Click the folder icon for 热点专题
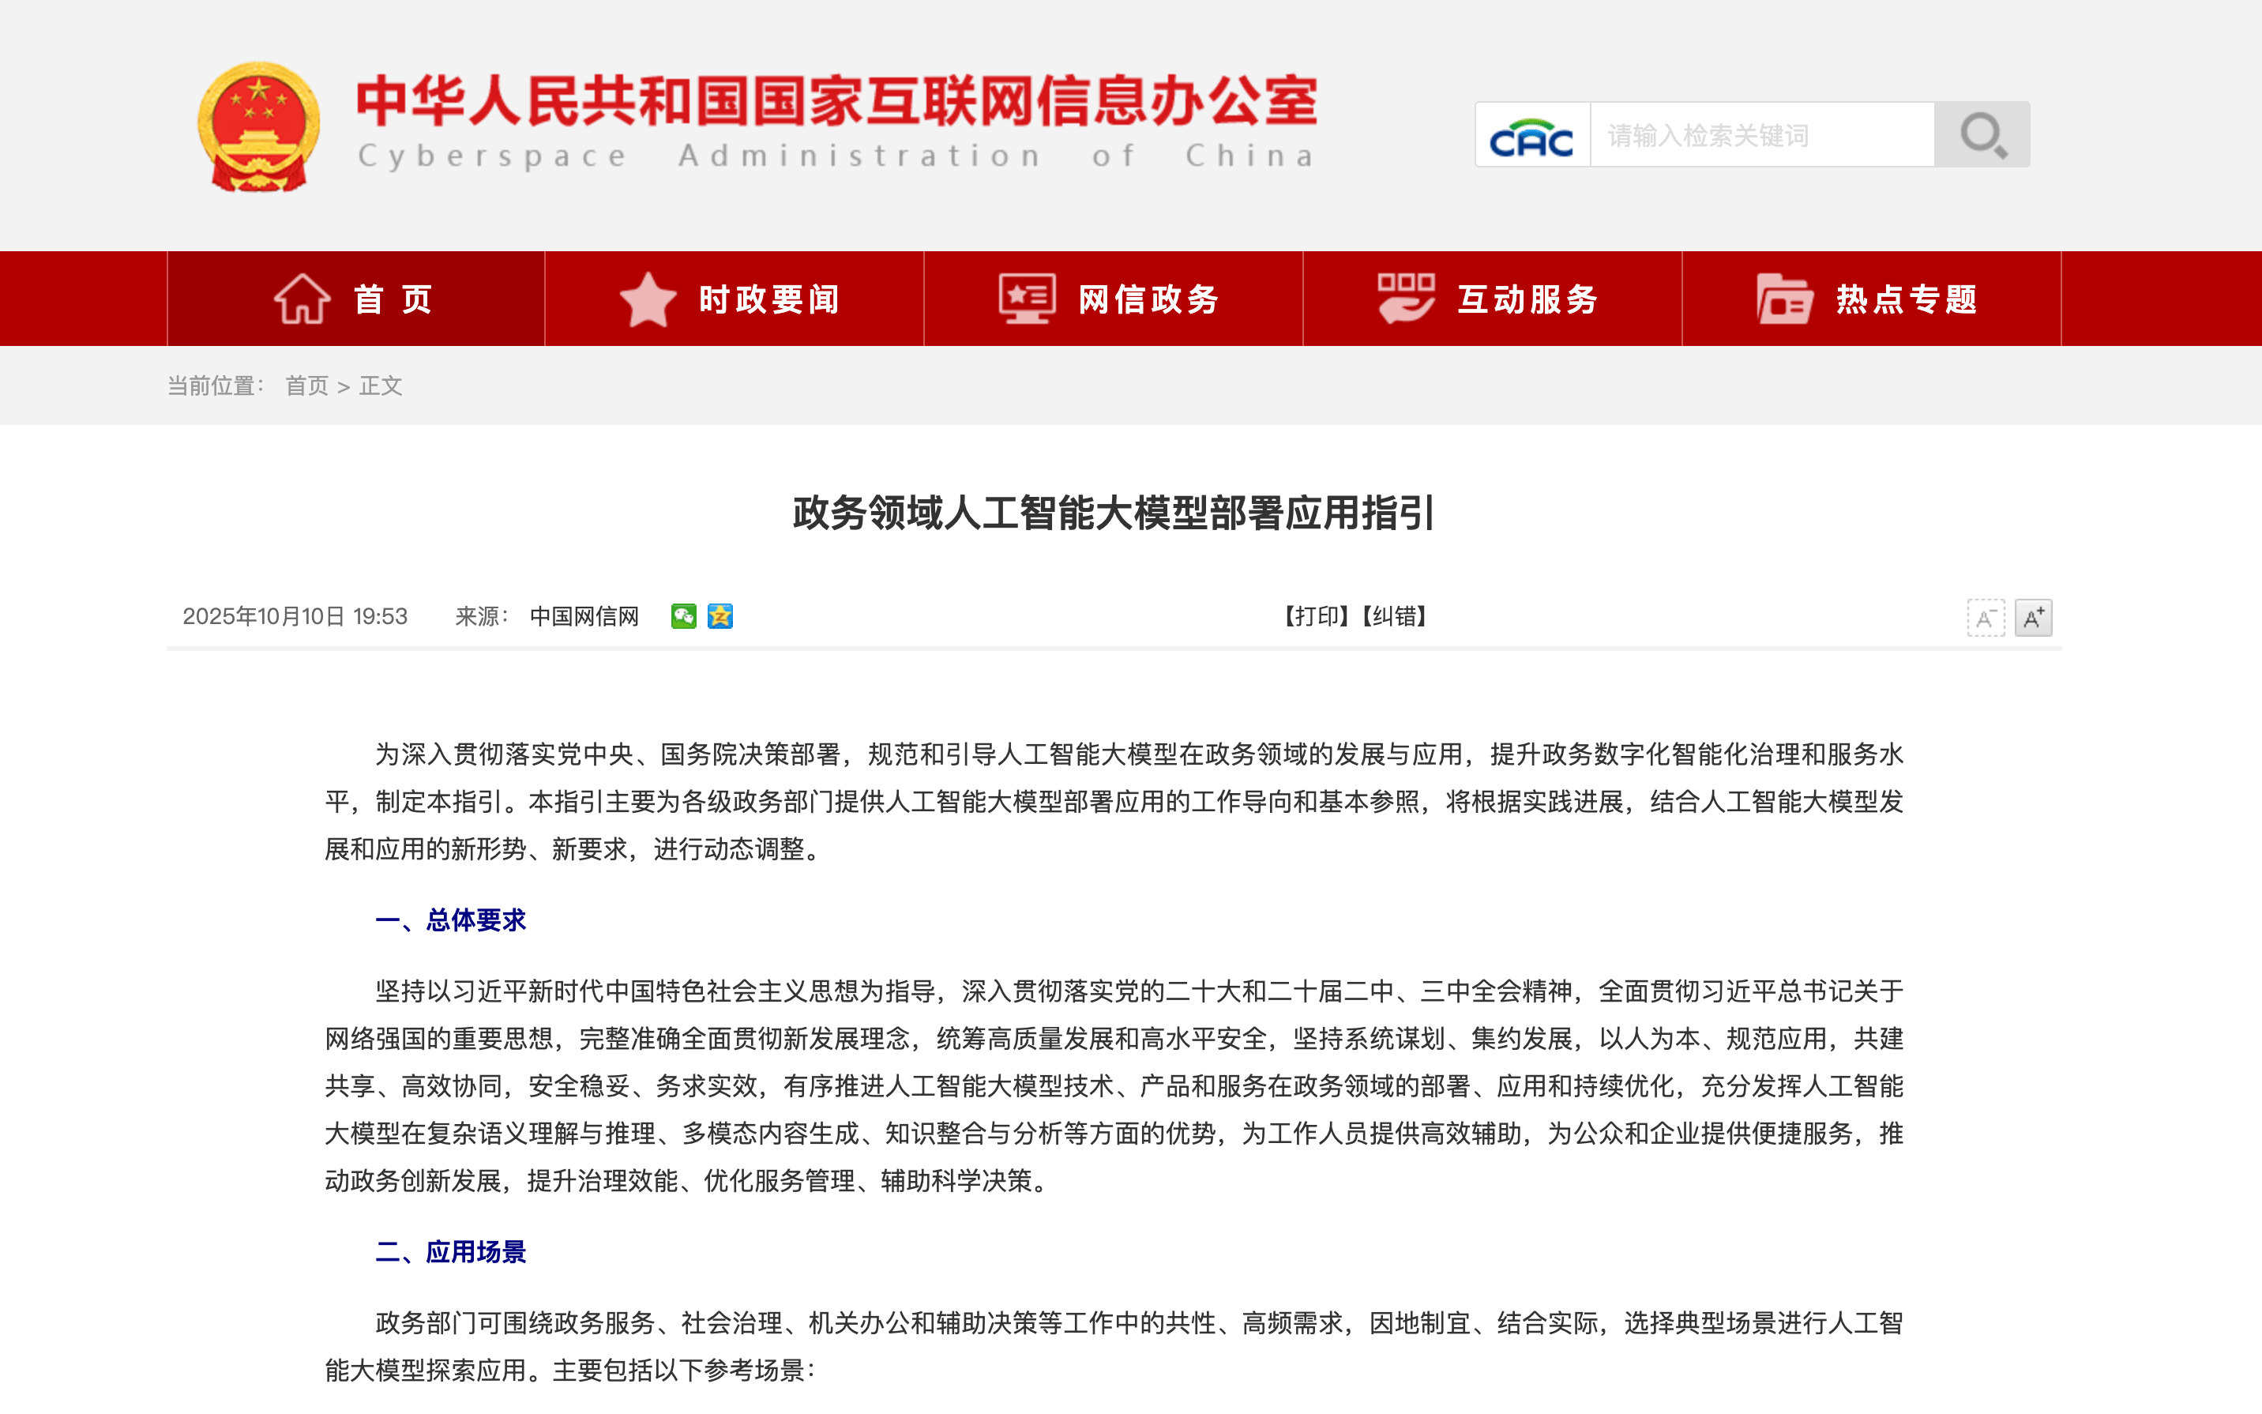This screenshot has width=2262, height=1414. pyautogui.click(x=1783, y=299)
